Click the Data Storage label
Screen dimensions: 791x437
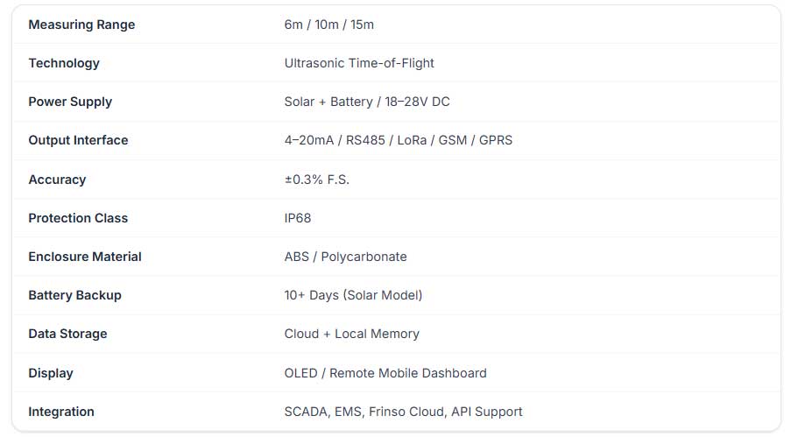(67, 334)
